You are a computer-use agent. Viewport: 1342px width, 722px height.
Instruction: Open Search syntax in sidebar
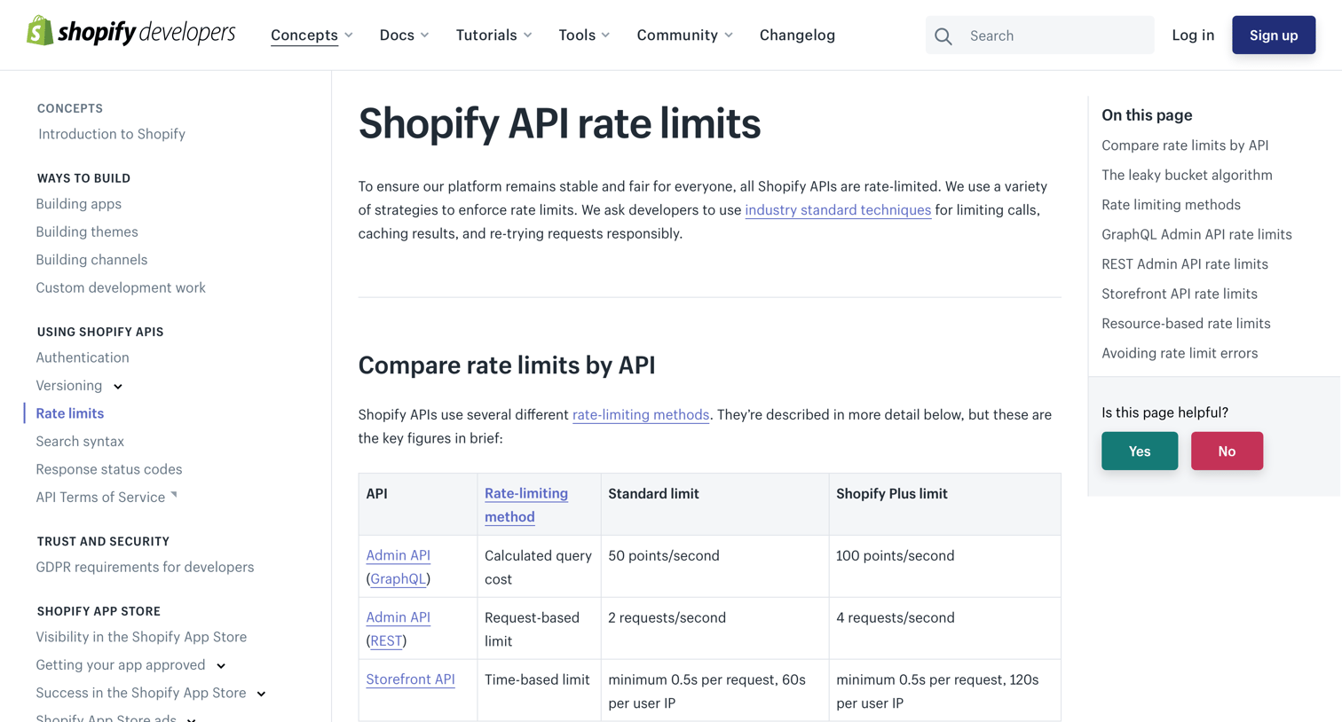(80, 441)
